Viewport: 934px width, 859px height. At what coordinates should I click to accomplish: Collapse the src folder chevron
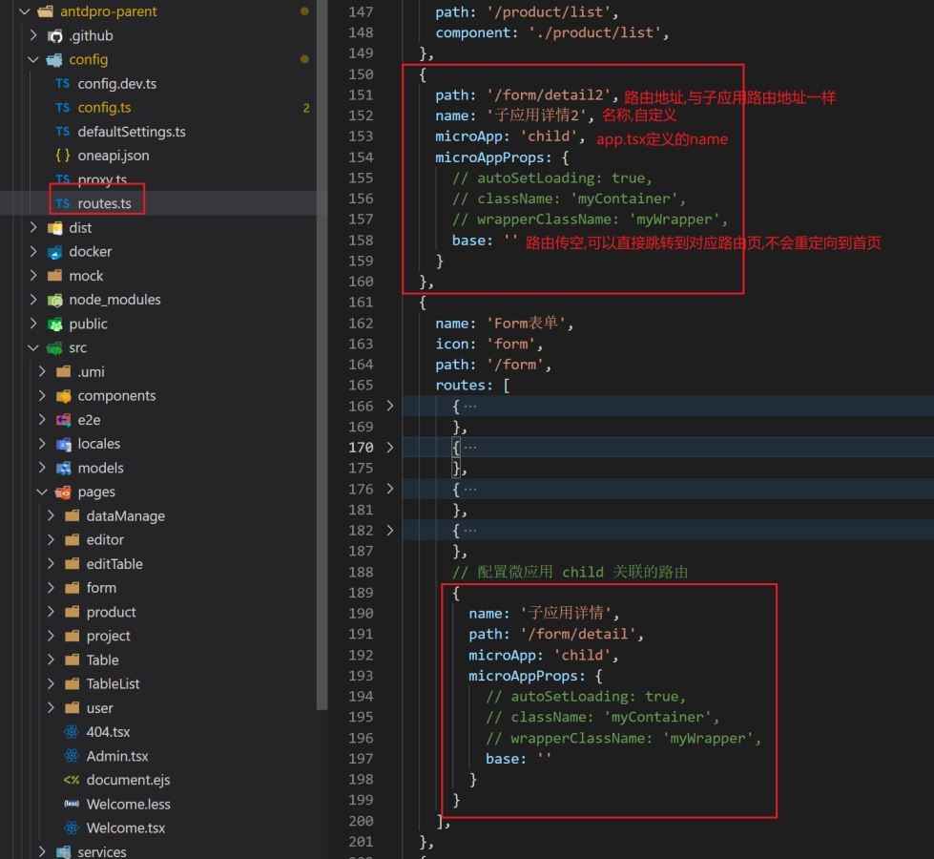click(x=33, y=347)
